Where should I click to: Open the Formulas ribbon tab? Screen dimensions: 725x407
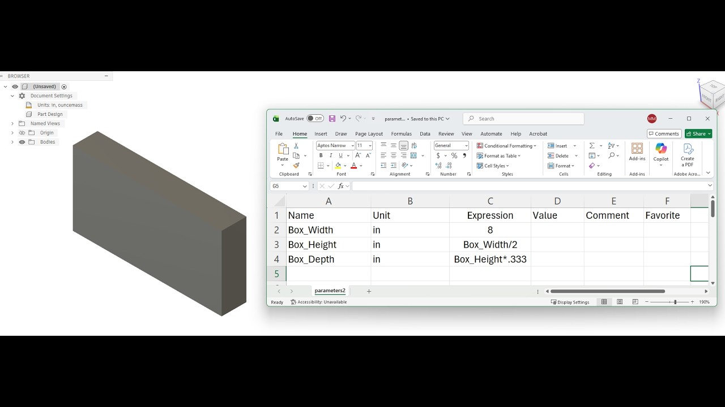tap(401, 134)
